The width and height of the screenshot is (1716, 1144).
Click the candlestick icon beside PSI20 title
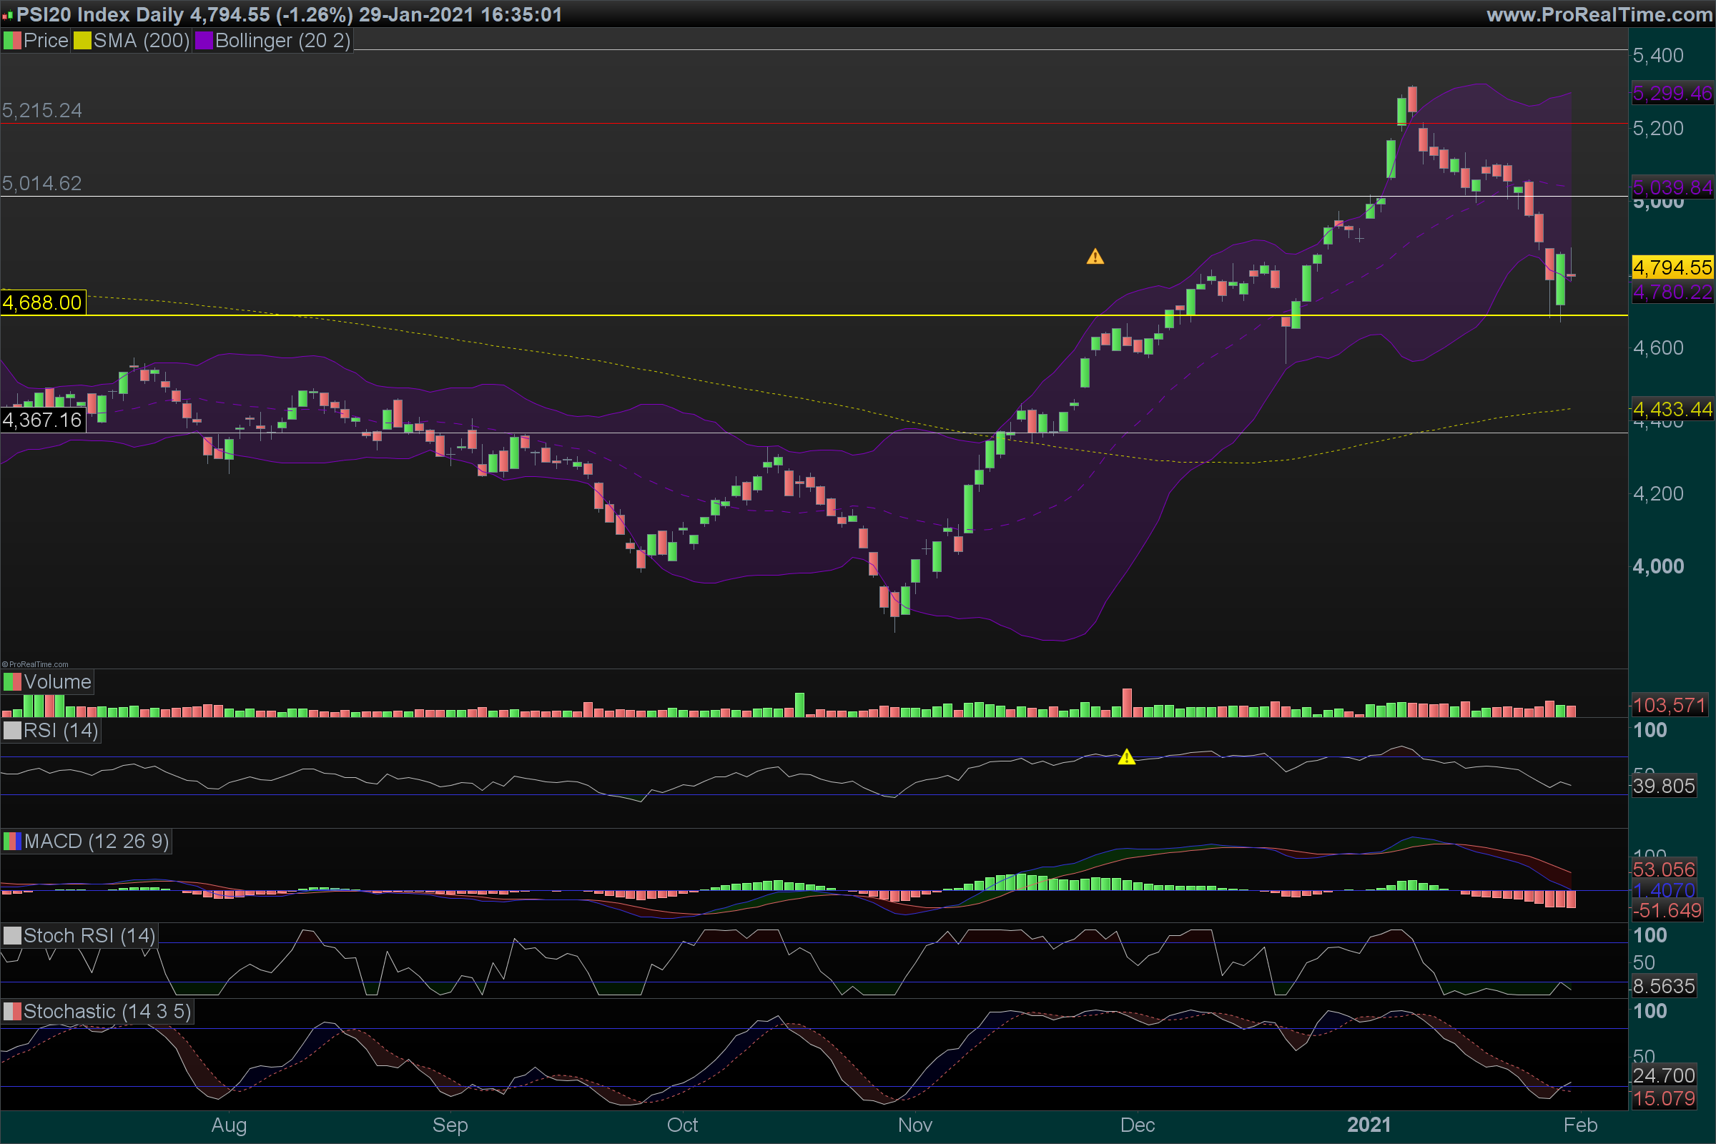(x=8, y=14)
